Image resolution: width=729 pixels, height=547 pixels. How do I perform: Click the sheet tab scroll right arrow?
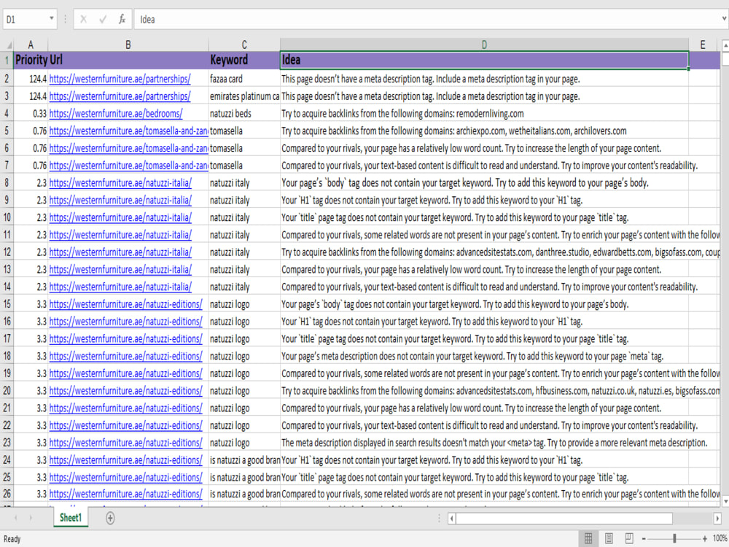(x=31, y=518)
